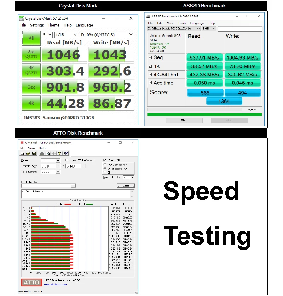Image resolution: width=283 pixels, height=296 pixels.
Task: Click the green All button in CrystalDiskMark
Action: (x=31, y=38)
